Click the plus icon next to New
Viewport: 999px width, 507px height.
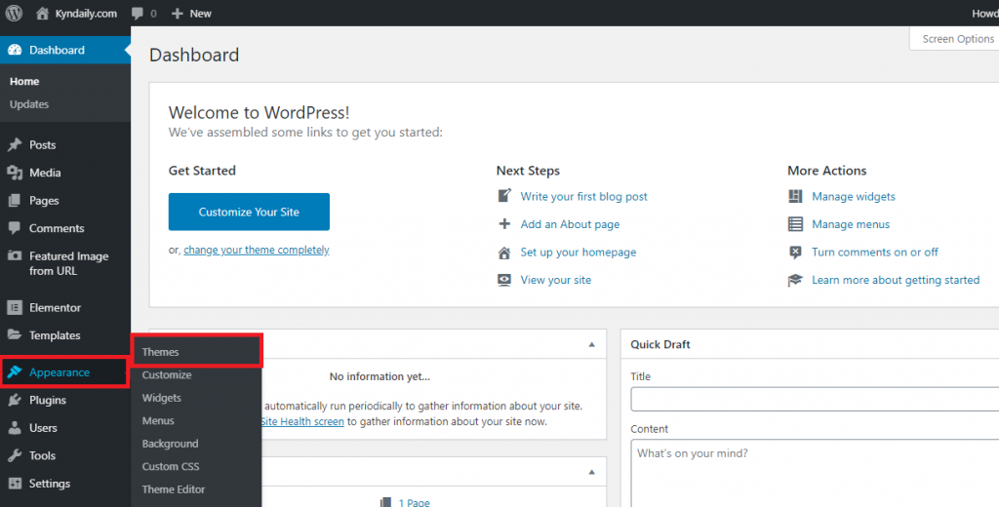[178, 14]
